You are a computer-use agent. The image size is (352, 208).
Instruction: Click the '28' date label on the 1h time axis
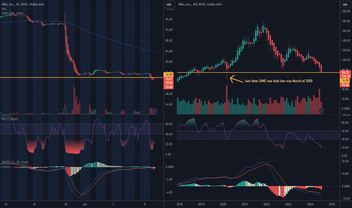66,204
